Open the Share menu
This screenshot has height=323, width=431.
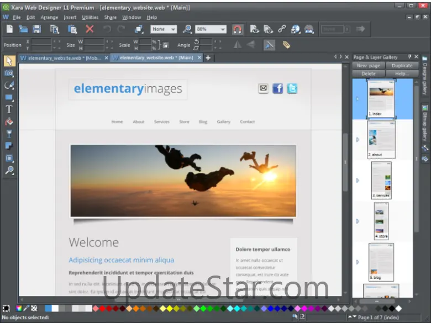coord(110,17)
